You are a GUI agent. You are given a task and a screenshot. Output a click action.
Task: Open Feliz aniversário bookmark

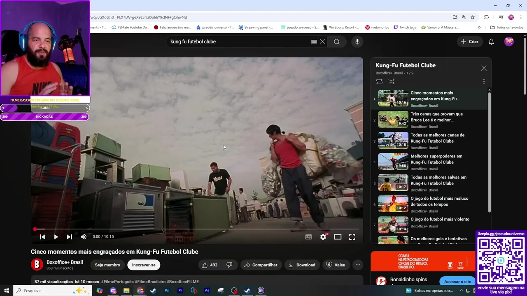click(x=173, y=28)
